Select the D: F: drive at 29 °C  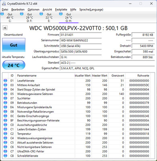(x=29, y=17)
